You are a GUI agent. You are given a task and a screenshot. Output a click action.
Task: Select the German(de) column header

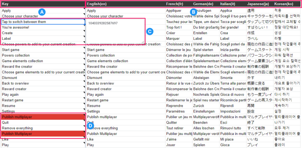pyautogui.click(x=205, y=4)
